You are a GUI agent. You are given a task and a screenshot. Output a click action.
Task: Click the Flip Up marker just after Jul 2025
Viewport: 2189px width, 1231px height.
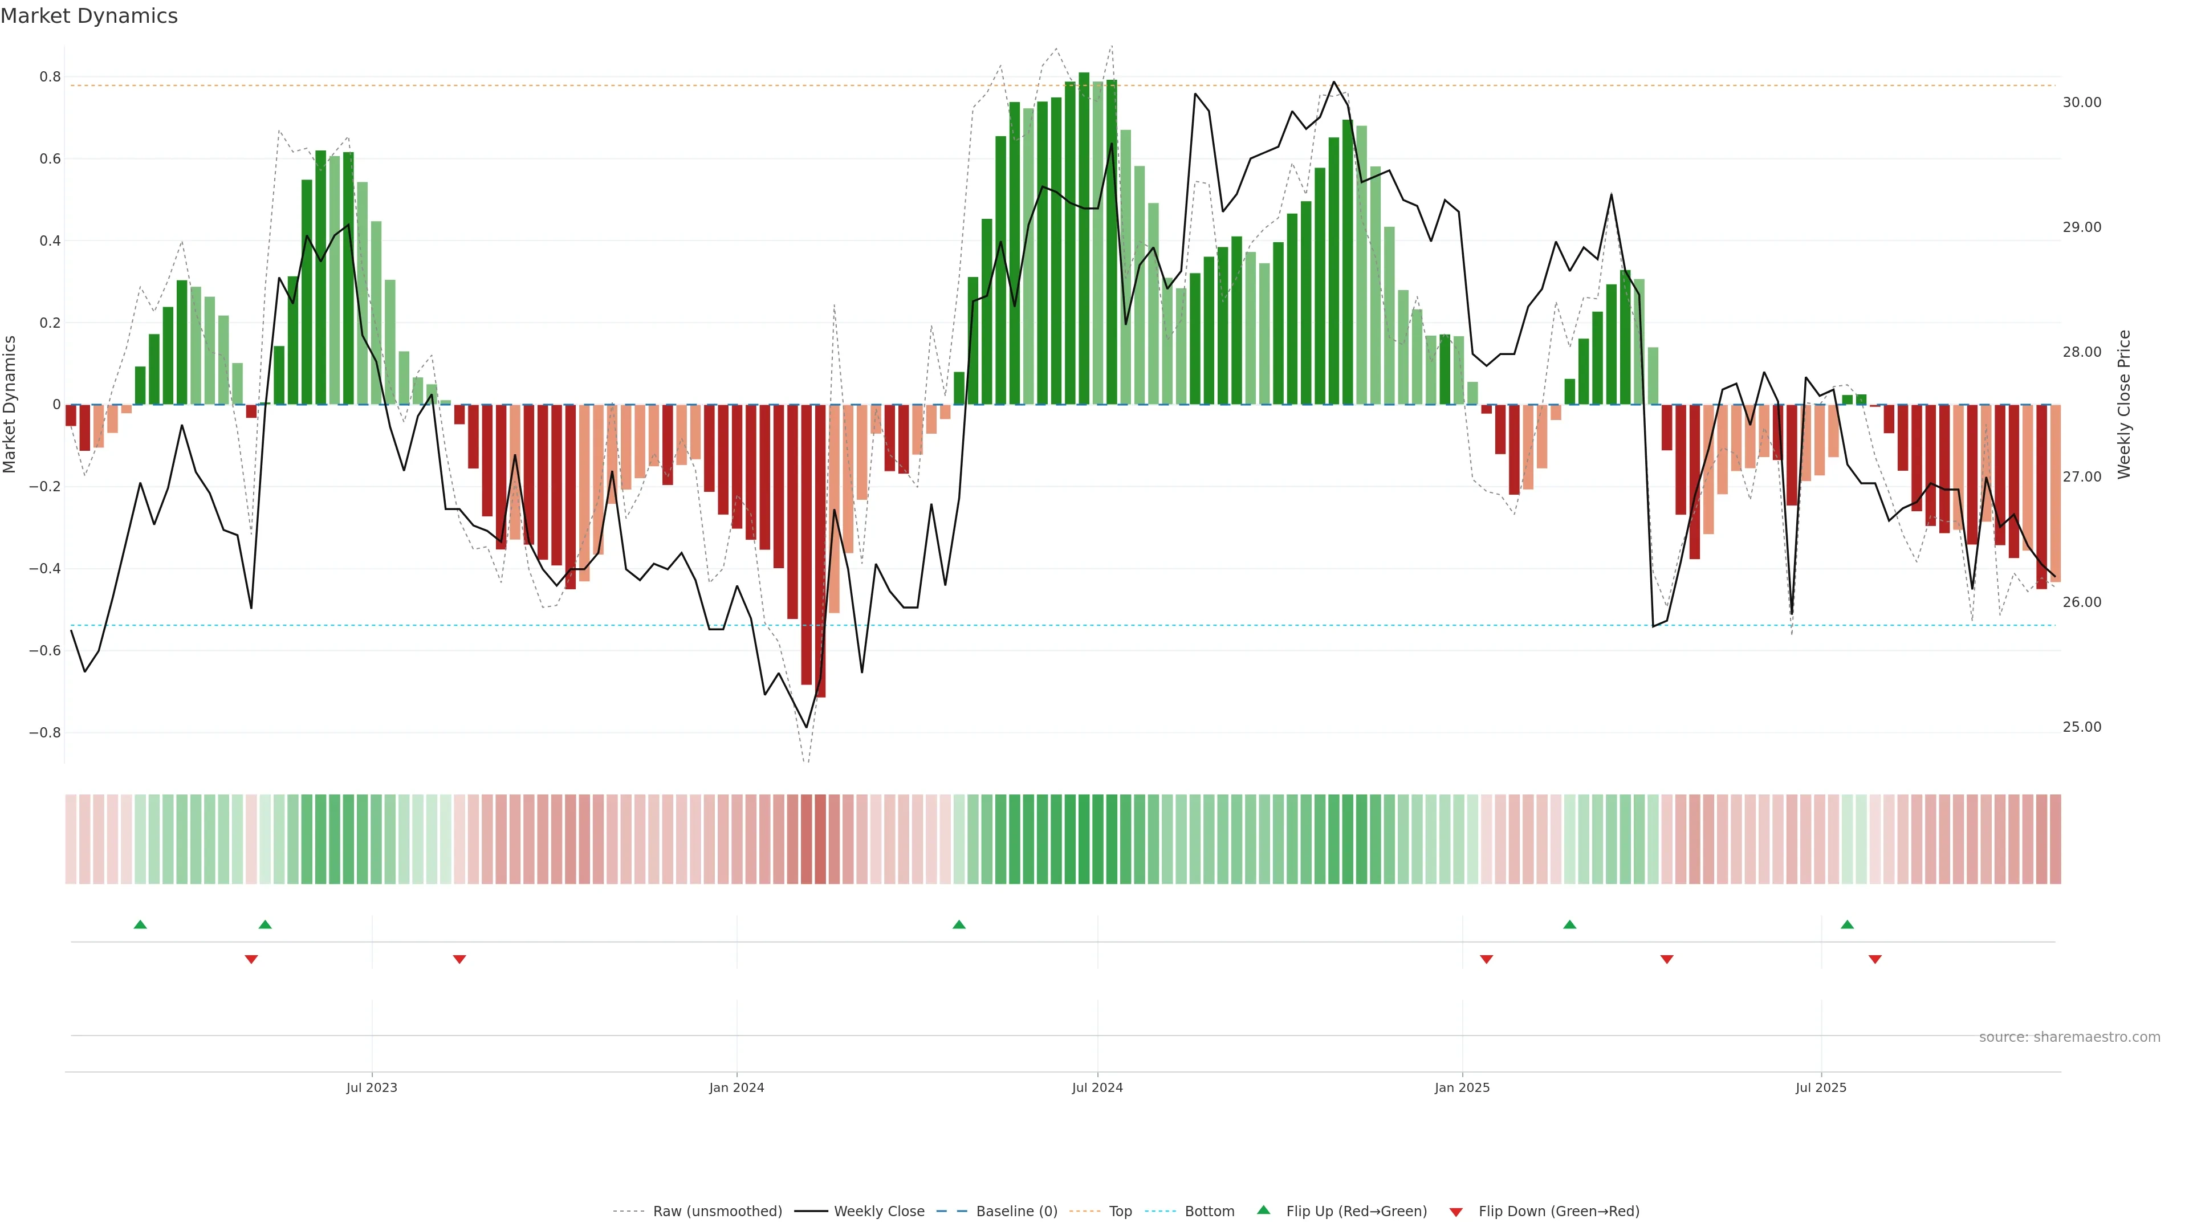pos(1848,924)
